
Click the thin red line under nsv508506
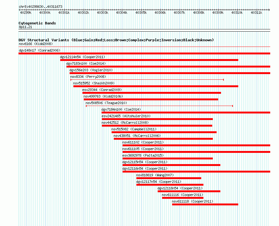click(160, 106)
